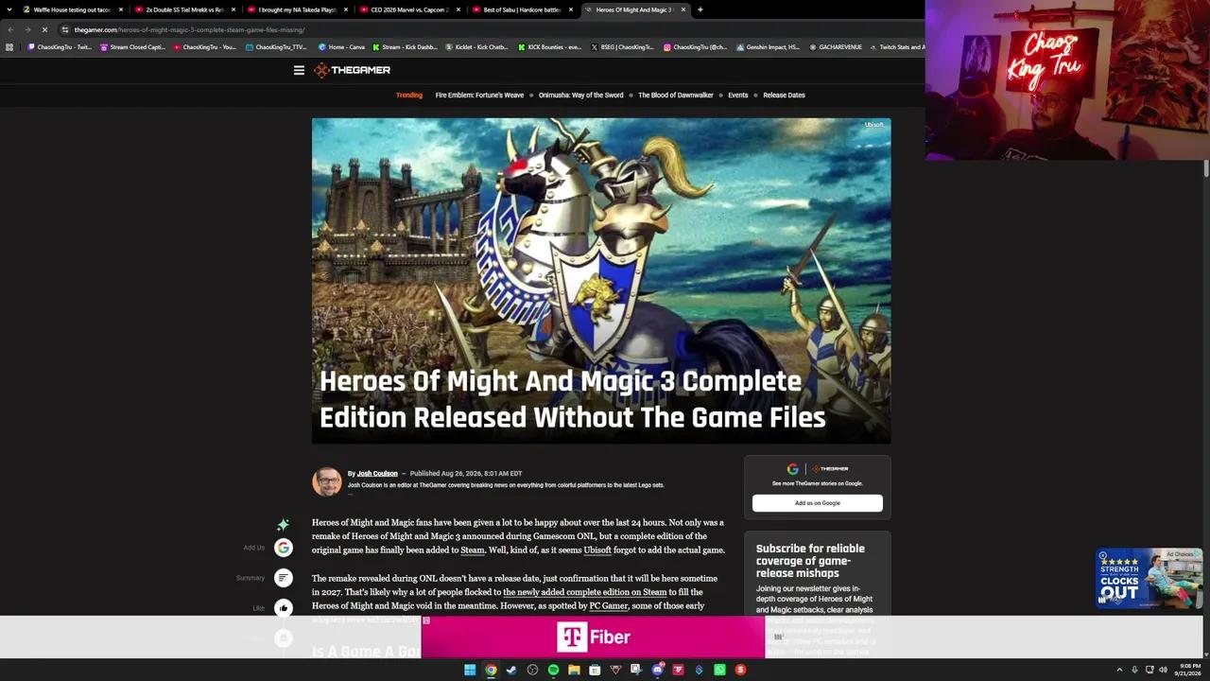Show hidden system tray icons

tap(1119, 670)
